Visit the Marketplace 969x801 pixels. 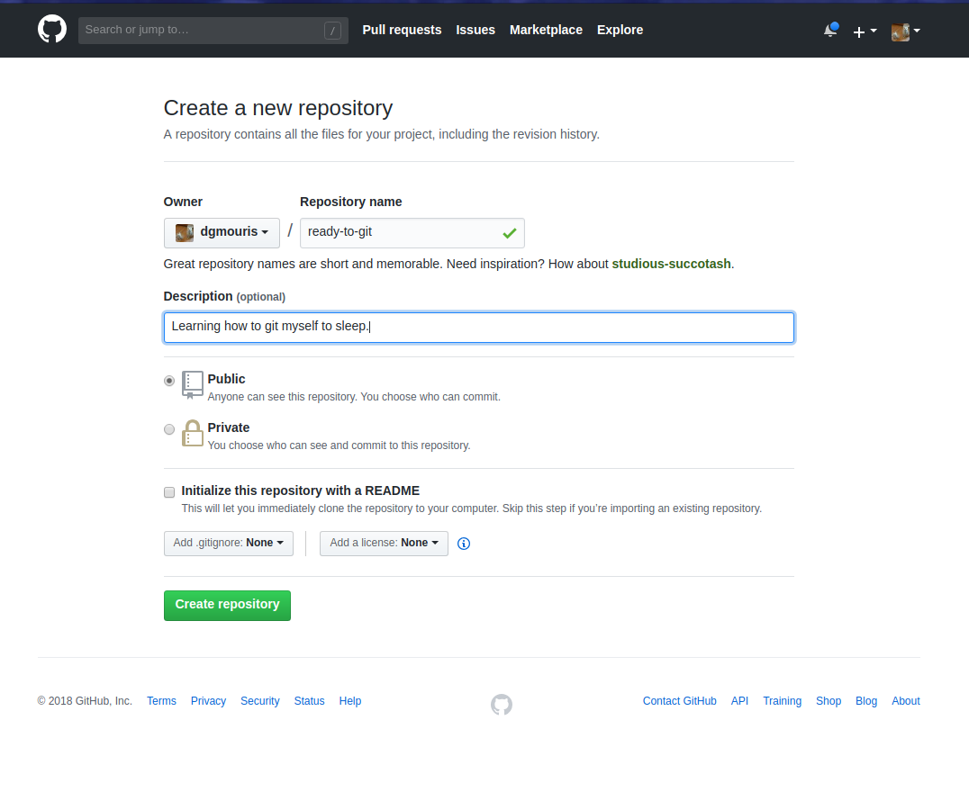tap(546, 30)
